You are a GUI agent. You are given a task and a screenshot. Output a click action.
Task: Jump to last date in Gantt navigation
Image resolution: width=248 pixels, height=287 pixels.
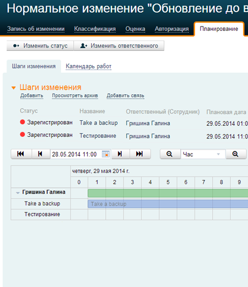(140, 154)
